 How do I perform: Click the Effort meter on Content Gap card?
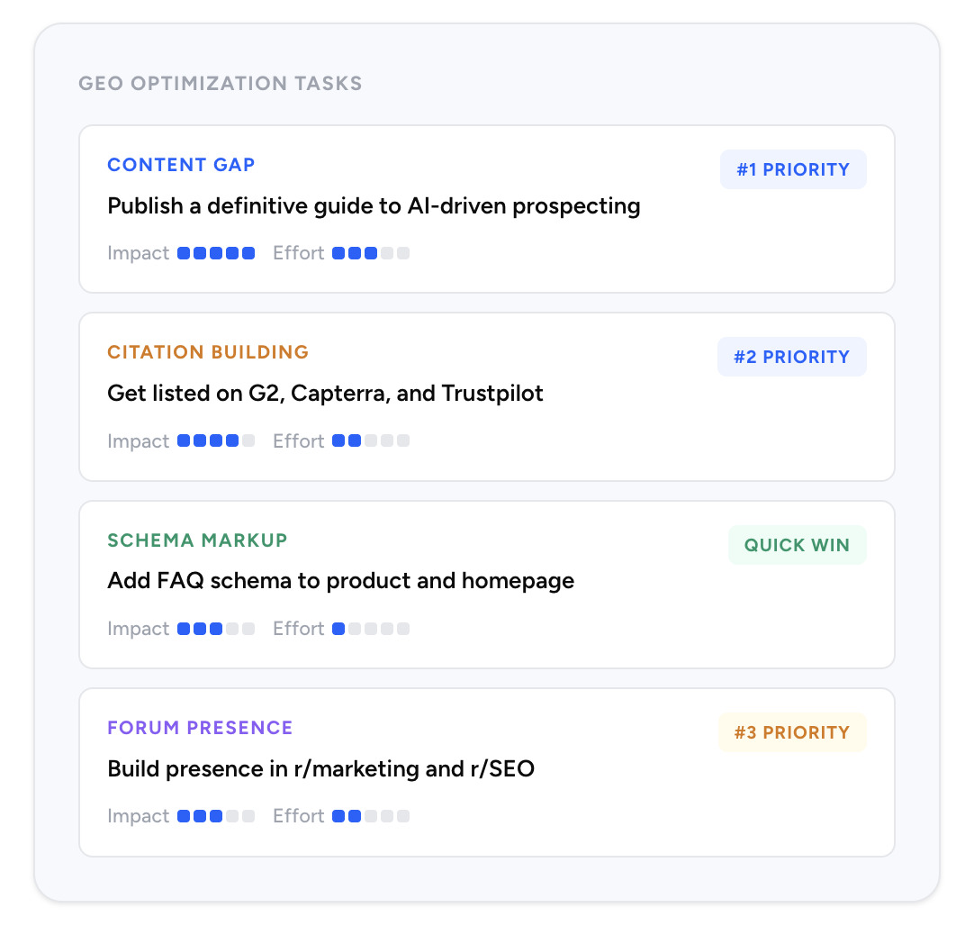click(371, 253)
